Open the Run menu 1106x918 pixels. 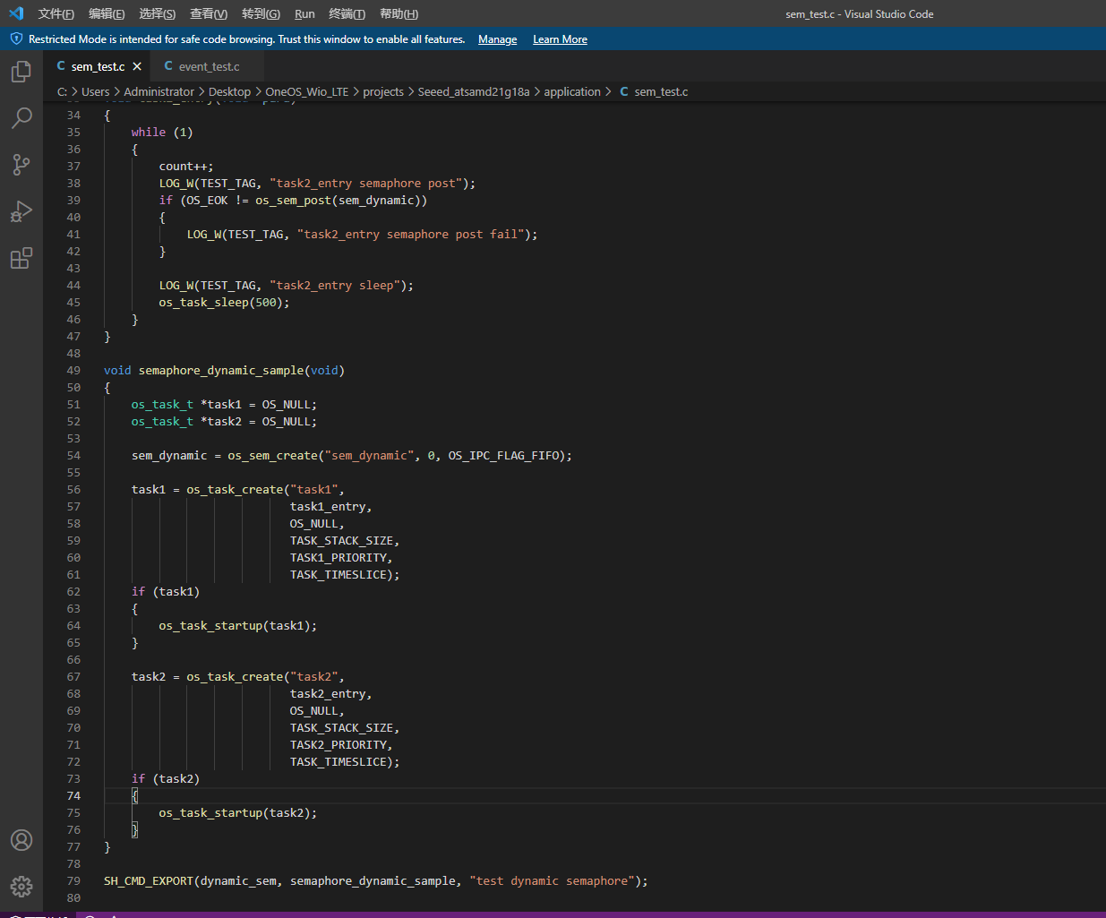pyautogui.click(x=304, y=13)
